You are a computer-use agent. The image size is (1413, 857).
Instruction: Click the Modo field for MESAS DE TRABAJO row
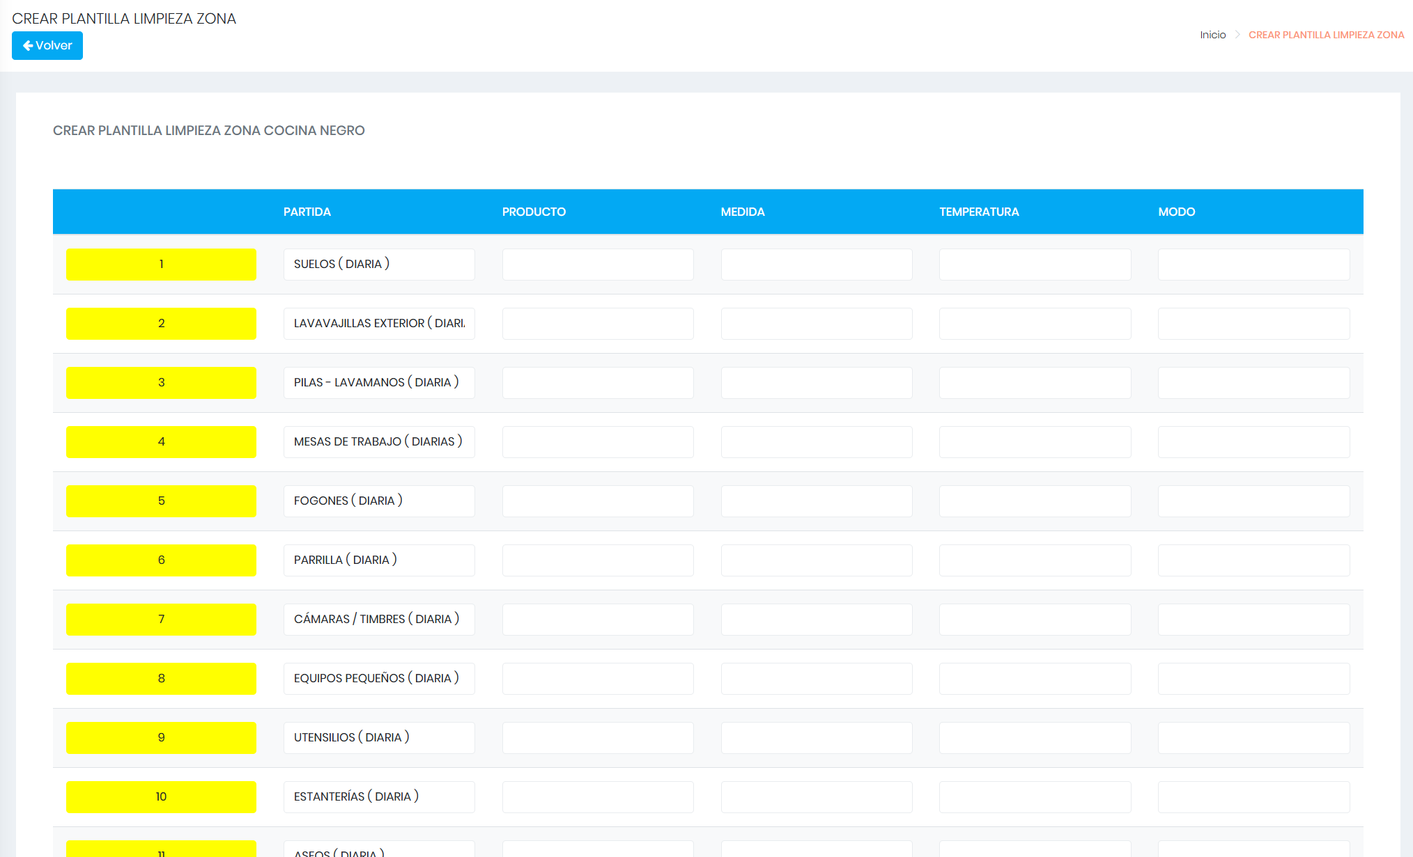(1253, 442)
